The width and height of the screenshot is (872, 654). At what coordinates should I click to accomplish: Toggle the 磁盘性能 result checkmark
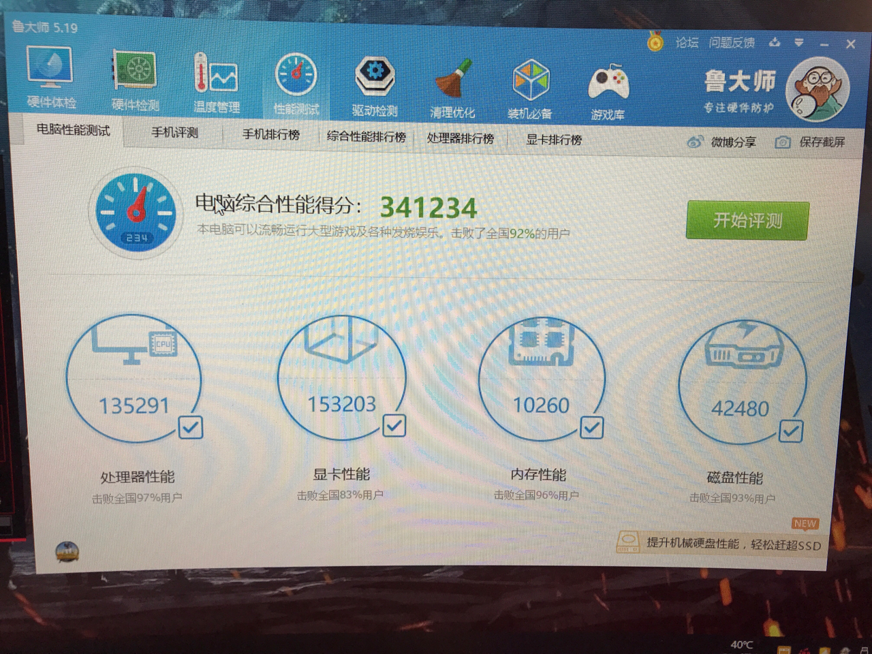click(x=791, y=431)
